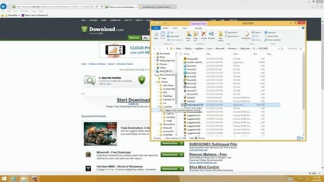Viewport: 324px width, 182px height.
Task: Click the Explorer search box
Action: [295, 49]
